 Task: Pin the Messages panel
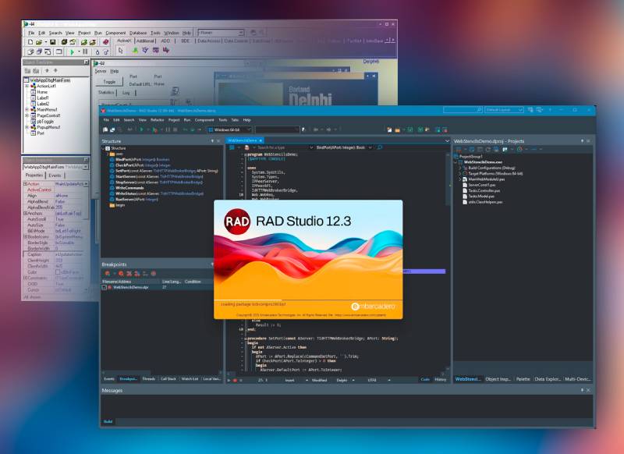coord(582,390)
